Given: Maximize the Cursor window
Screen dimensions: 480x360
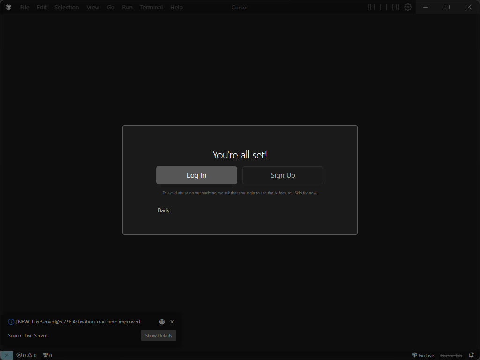Looking at the screenshot, I should click(x=447, y=7).
